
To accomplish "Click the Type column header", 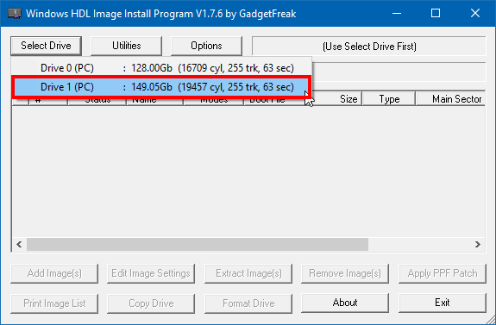I will coord(389,99).
